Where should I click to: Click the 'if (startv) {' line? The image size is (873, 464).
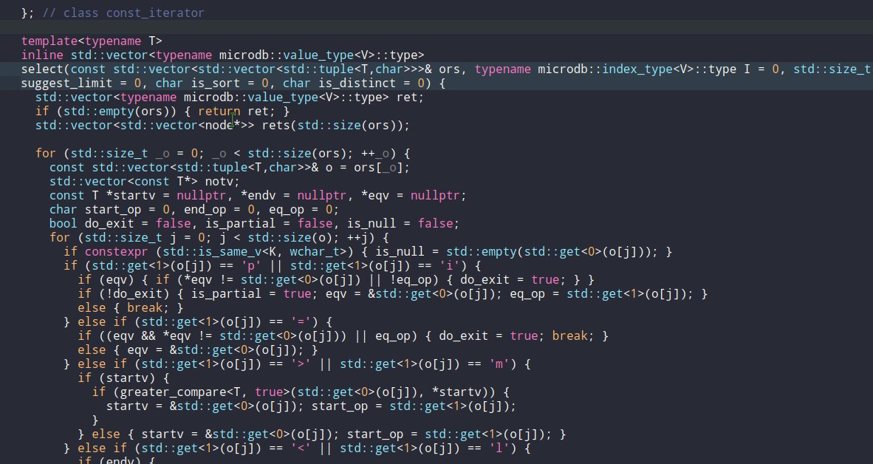pos(123,378)
